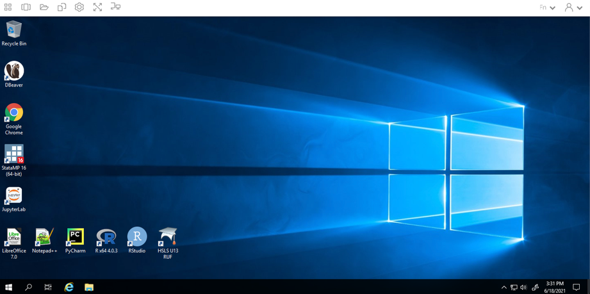Screen dimensions: 590x294
Task: Select the PyCharm shortcut
Action: click(75, 237)
